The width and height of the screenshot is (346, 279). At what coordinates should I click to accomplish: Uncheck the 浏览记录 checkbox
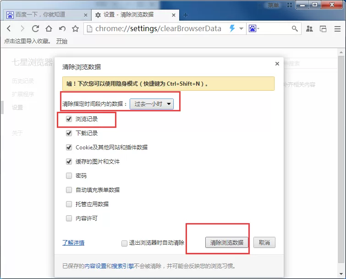(x=69, y=119)
